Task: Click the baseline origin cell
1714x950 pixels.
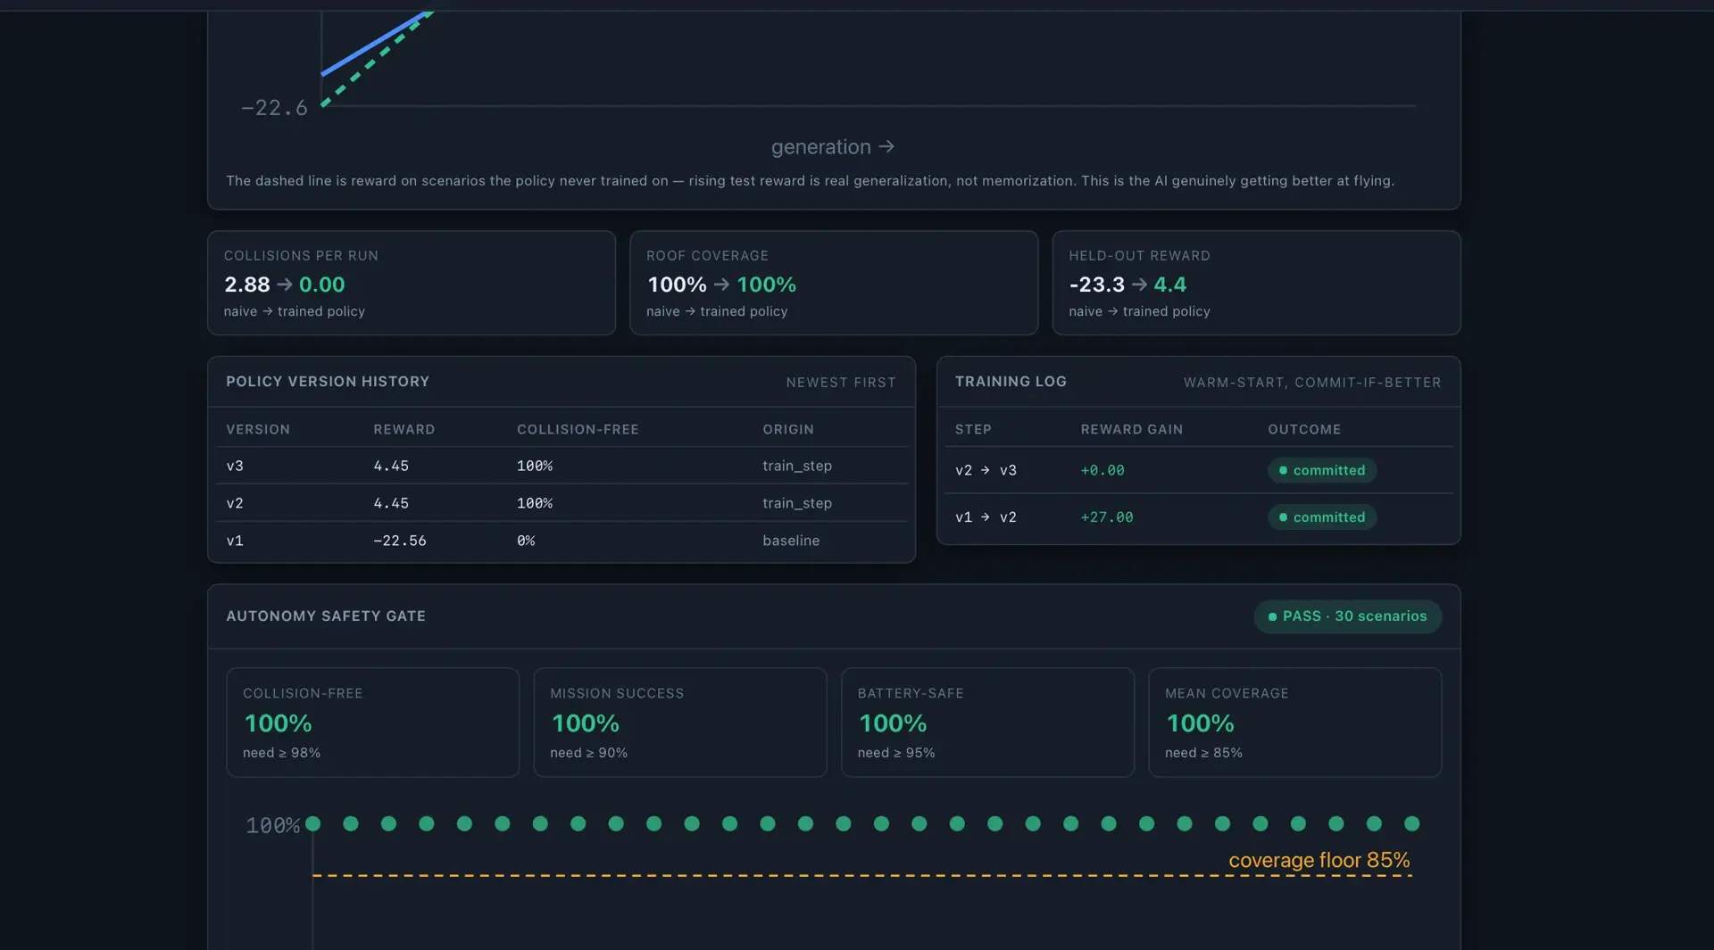Action: click(x=791, y=541)
